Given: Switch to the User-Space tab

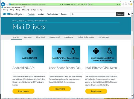Looking at the screenshot, I should pyautogui.click(x=28, y=37).
